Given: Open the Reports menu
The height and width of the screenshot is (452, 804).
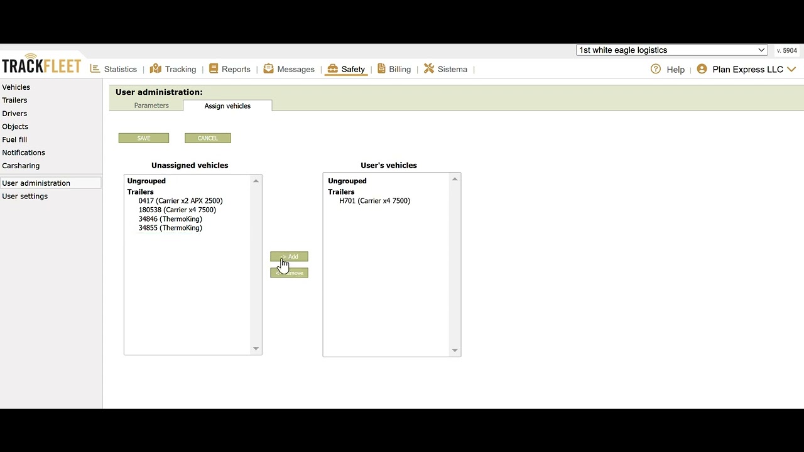Looking at the screenshot, I should click(236, 69).
